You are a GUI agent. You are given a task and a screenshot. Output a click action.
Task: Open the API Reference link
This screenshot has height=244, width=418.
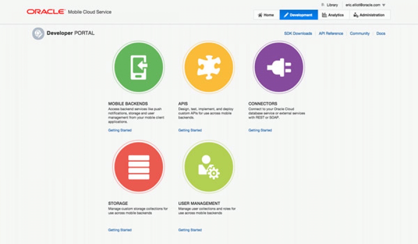[x=331, y=33]
